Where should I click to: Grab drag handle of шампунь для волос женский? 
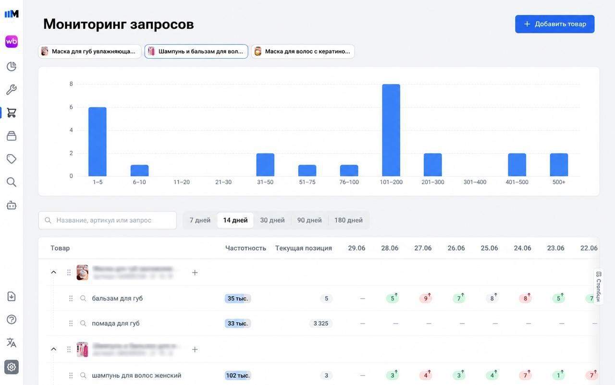click(71, 375)
